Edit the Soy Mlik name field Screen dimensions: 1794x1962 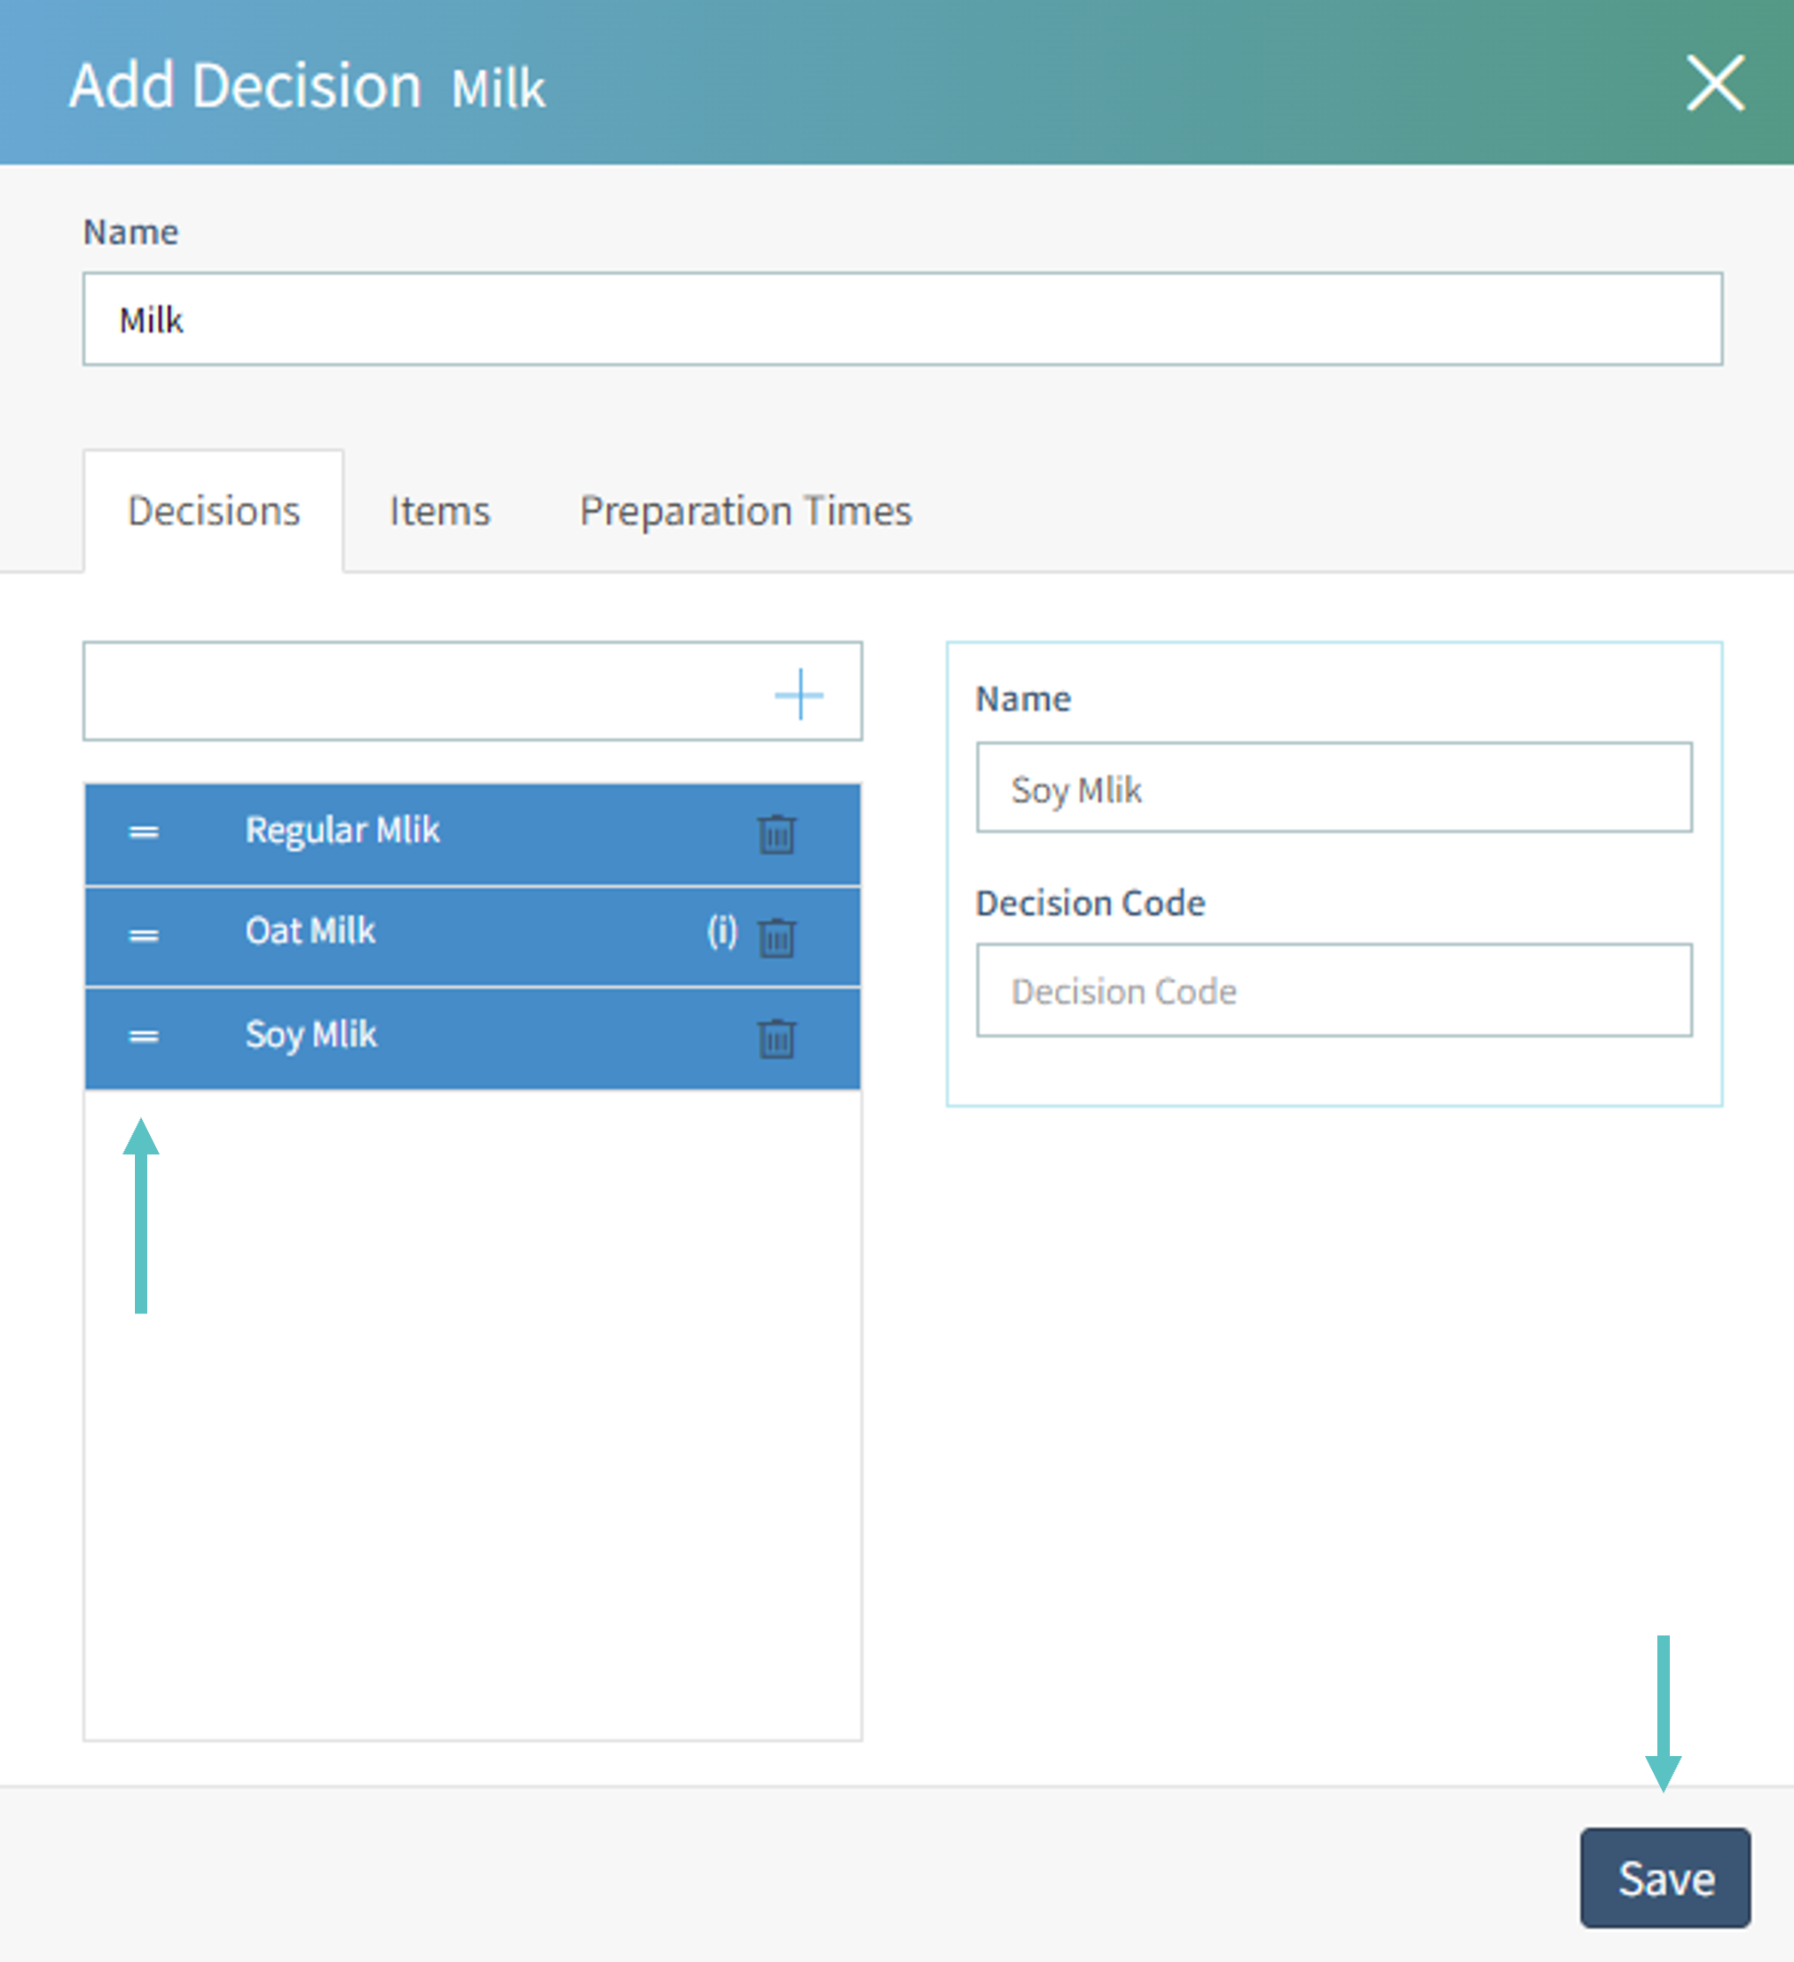1333,788
